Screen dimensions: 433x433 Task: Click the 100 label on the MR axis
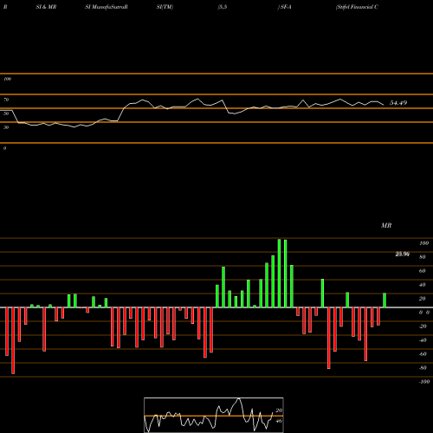424,243
